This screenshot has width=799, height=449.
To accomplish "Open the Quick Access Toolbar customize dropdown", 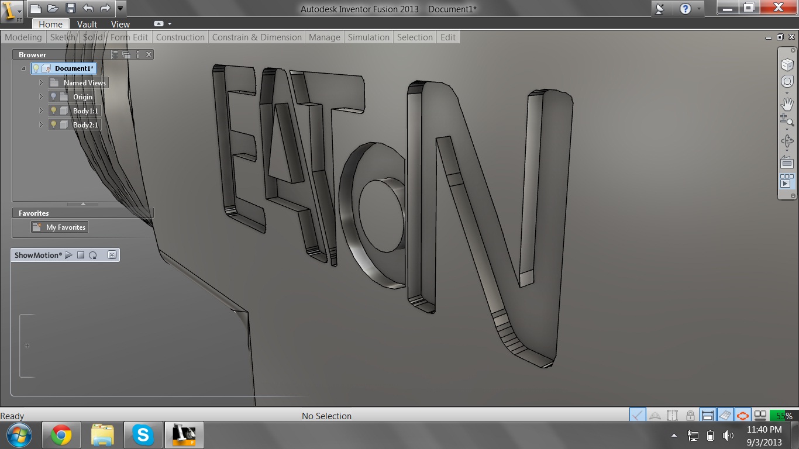I will pos(120,8).
